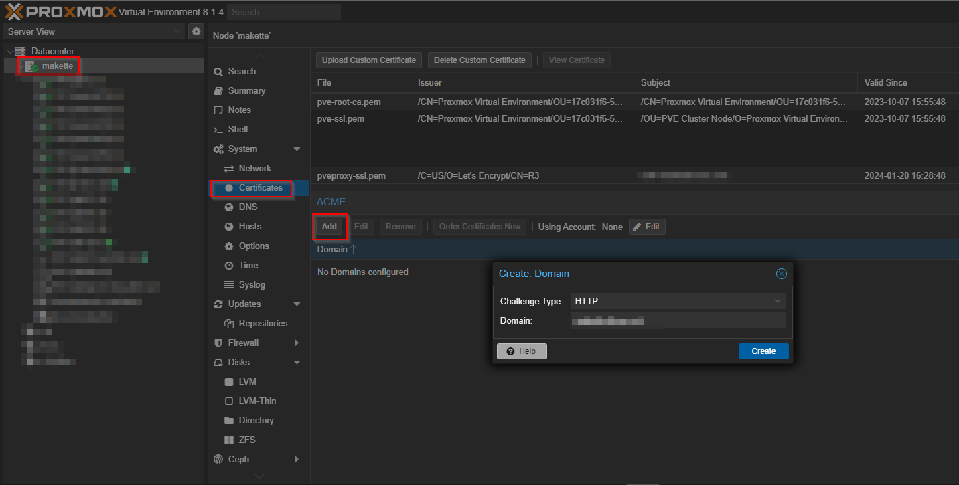Viewport: 959px width, 485px height.
Task: Click the "Node 'makette'" title
Action: point(242,35)
